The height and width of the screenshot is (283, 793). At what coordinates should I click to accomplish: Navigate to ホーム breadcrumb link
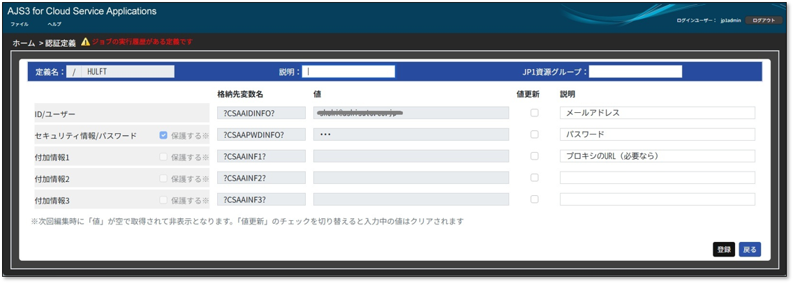[24, 43]
